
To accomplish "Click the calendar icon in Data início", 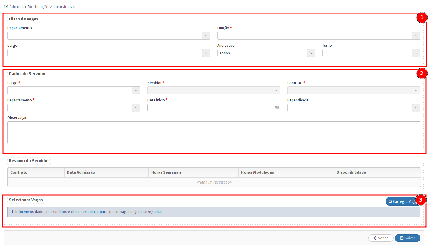I will (x=276, y=108).
